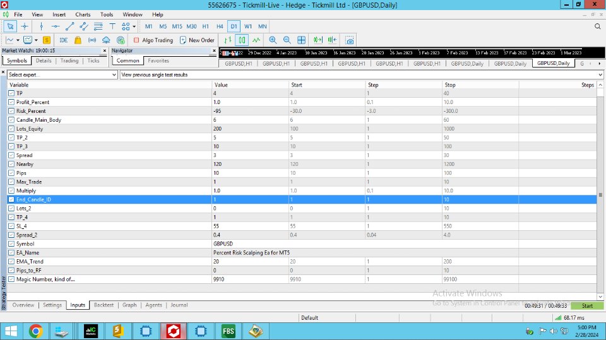Screen dimensions: 606x340
Task: Open the search magnifier icon
Action: click(598, 26)
